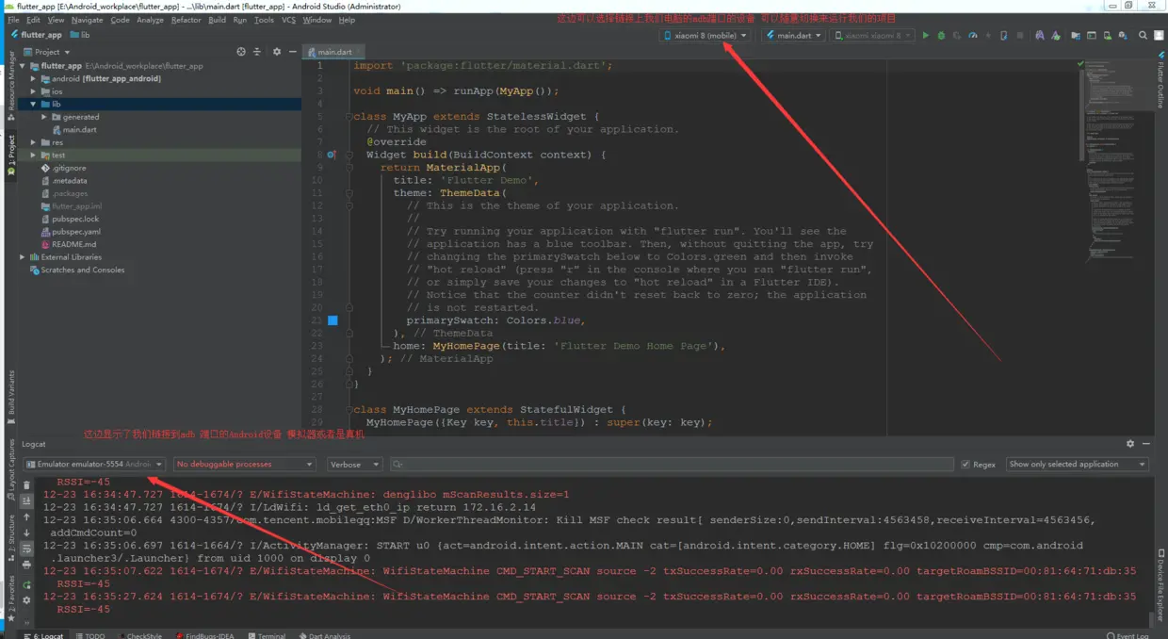The width and height of the screenshot is (1168, 639).
Task: Open Show only selected application filter dropdown
Action: coord(1078,465)
